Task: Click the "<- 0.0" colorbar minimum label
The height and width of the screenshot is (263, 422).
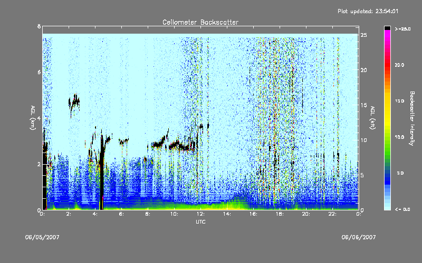Action: point(403,209)
